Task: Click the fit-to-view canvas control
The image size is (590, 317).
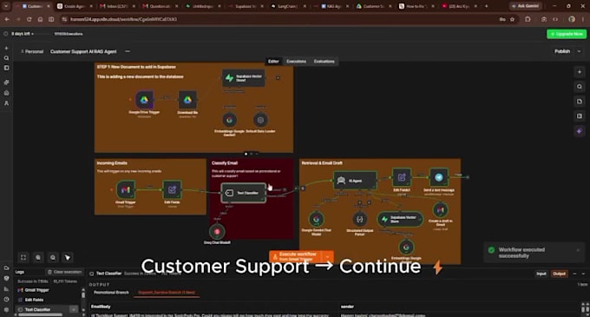Action: point(23,257)
